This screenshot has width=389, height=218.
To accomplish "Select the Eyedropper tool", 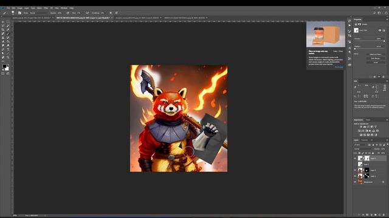I will pos(8,30).
